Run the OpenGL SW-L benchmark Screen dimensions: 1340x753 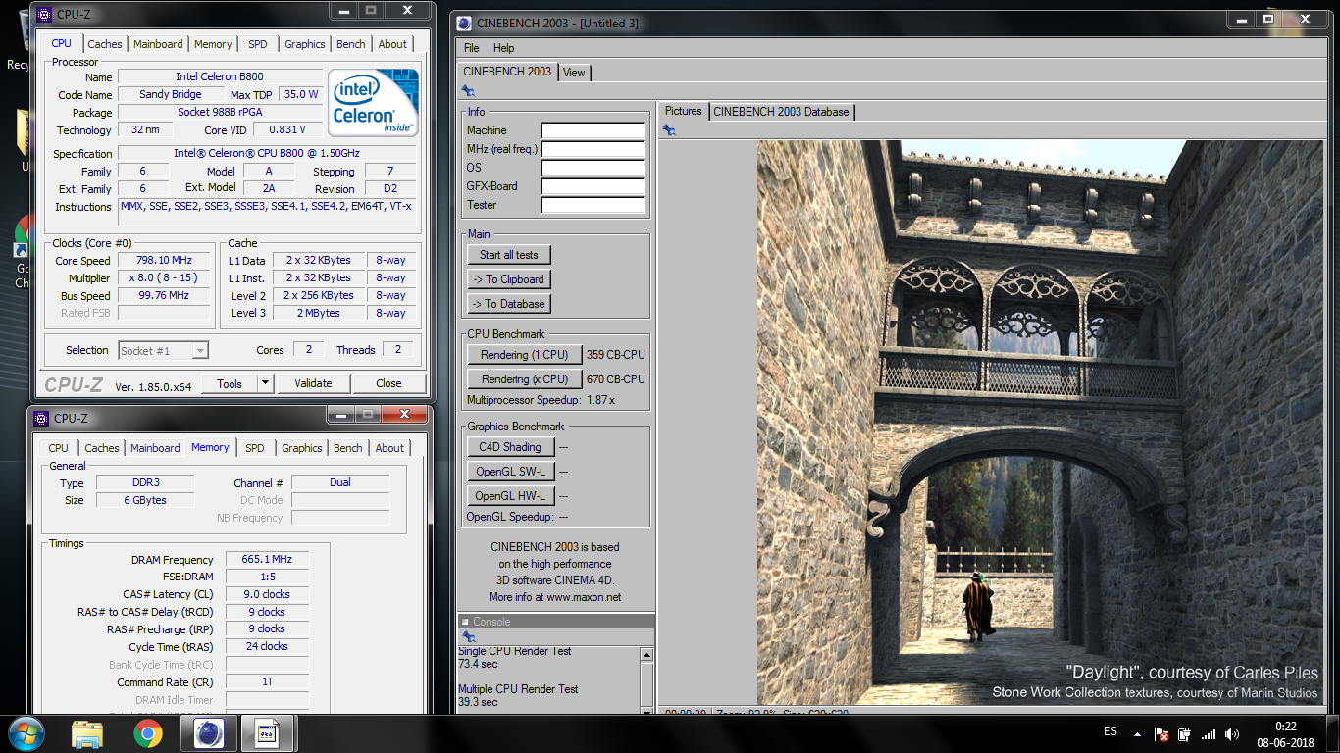pos(510,472)
